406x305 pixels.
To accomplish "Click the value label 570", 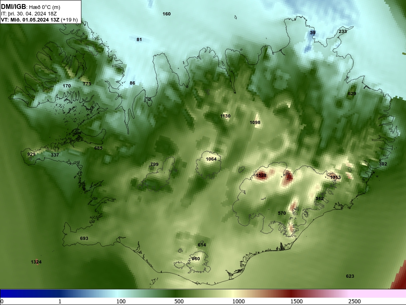I will tap(282, 213).
